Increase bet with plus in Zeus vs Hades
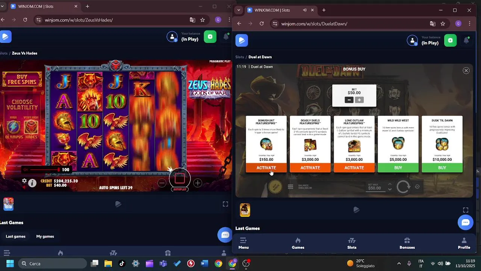Viewport: 481px width, 271px height. pyautogui.click(x=198, y=183)
